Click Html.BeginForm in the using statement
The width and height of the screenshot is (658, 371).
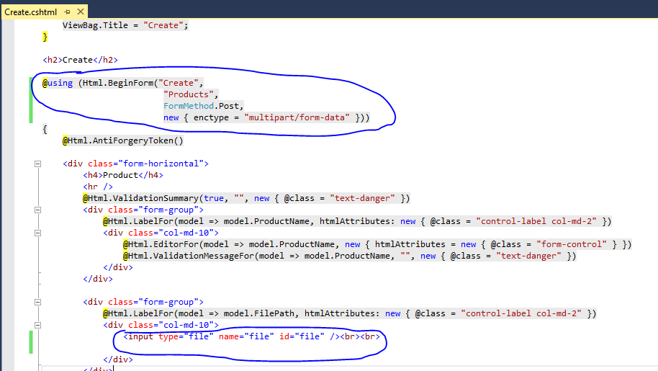pos(118,83)
